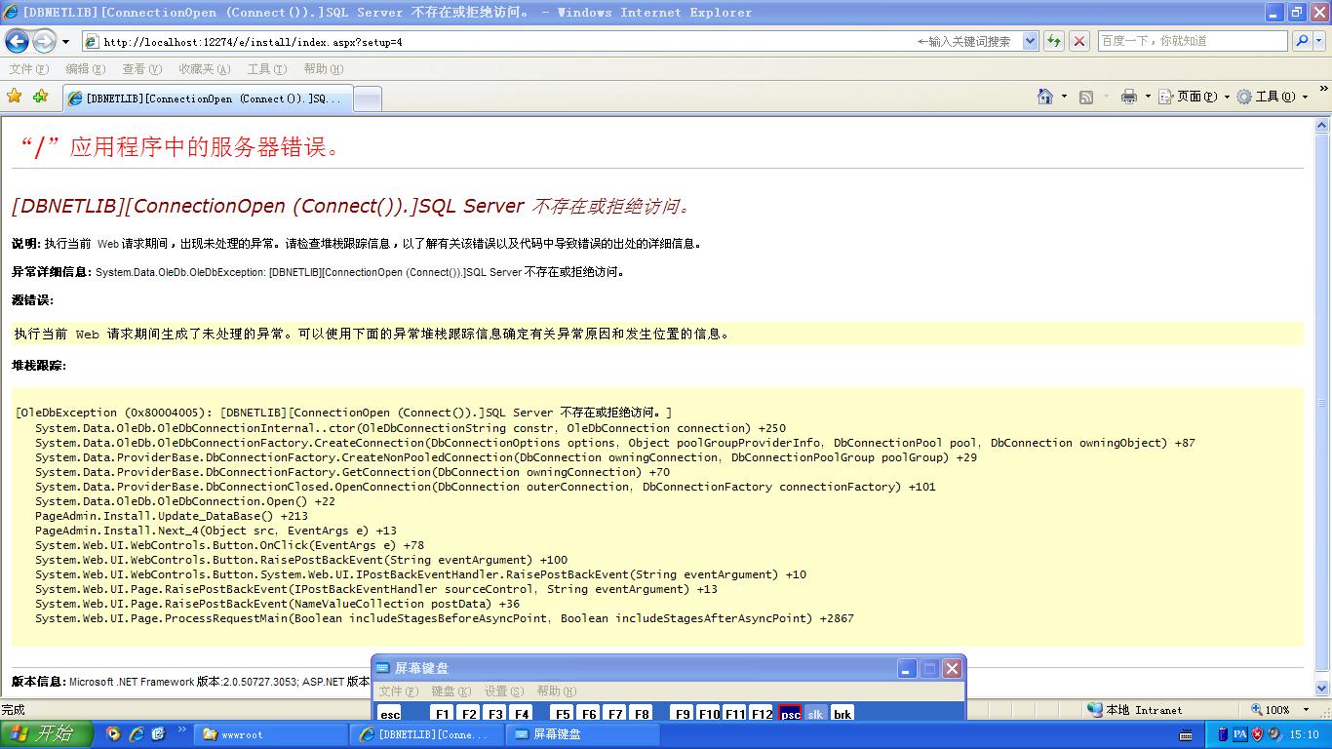Switch to the wwwroot taskbar window

tap(270, 734)
